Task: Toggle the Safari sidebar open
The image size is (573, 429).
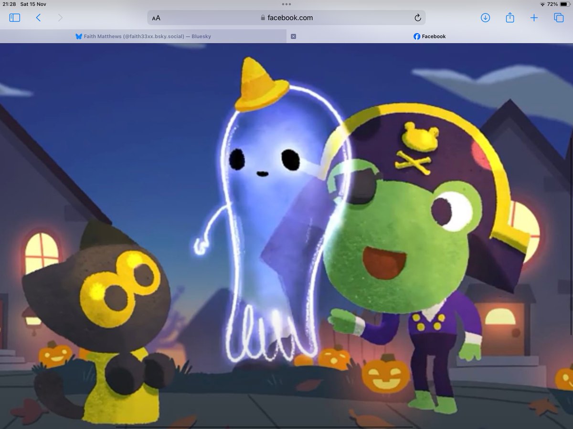Action: 15,18
